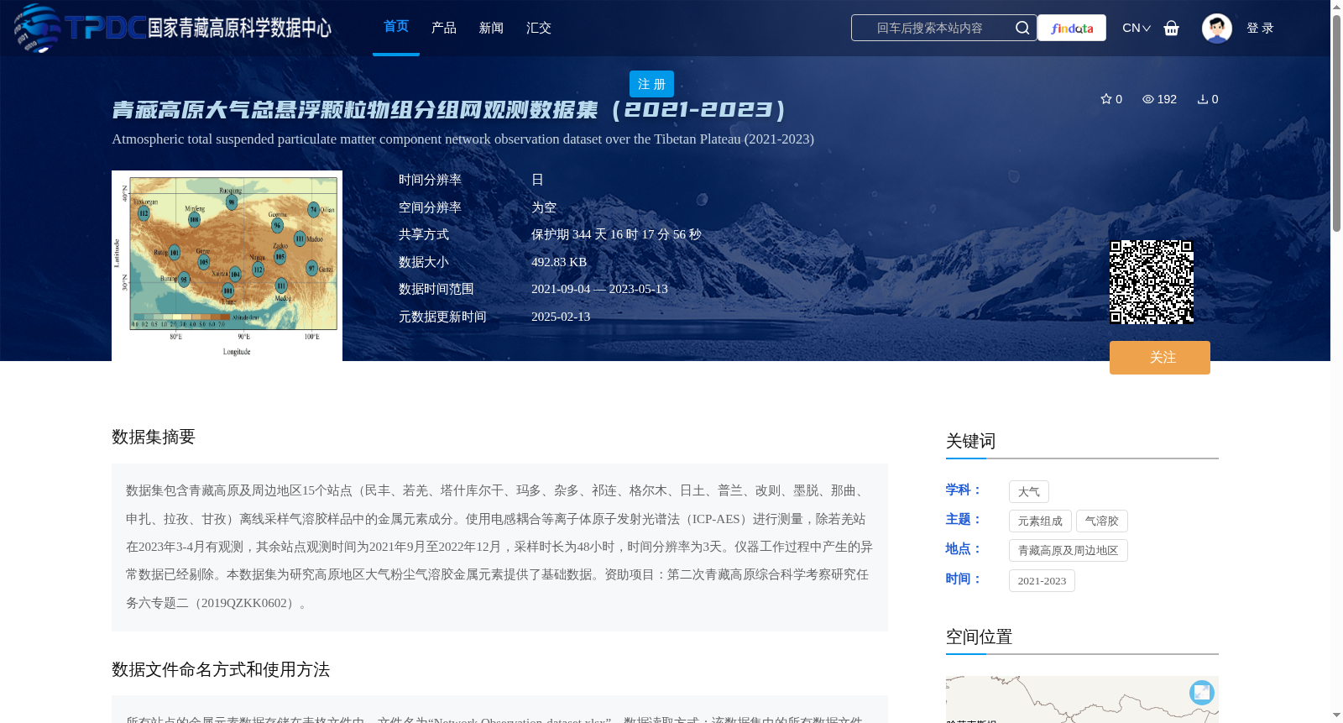
Task: Click the 元数据更新时间 label
Action: coord(442,317)
